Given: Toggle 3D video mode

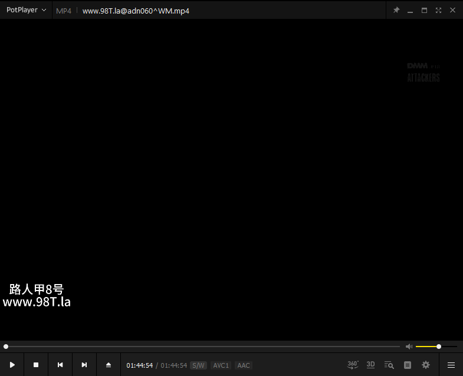Looking at the screenshot, I should (370, 365).
